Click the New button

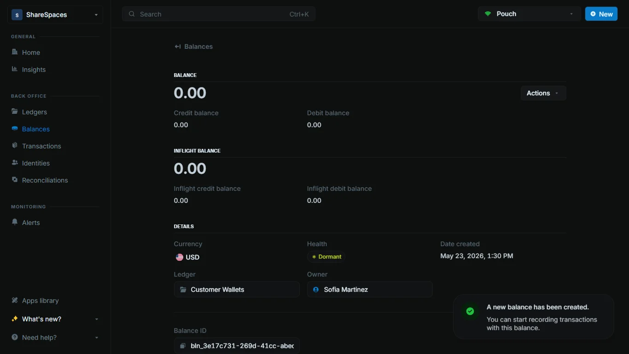(601, 14)
